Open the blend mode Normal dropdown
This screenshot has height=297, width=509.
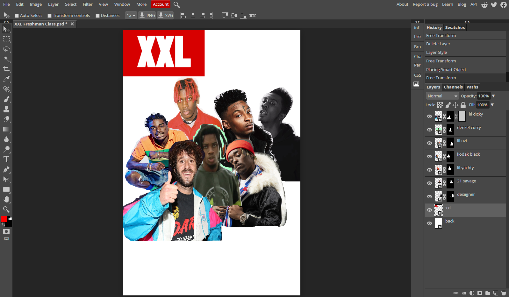click(442, 96)
